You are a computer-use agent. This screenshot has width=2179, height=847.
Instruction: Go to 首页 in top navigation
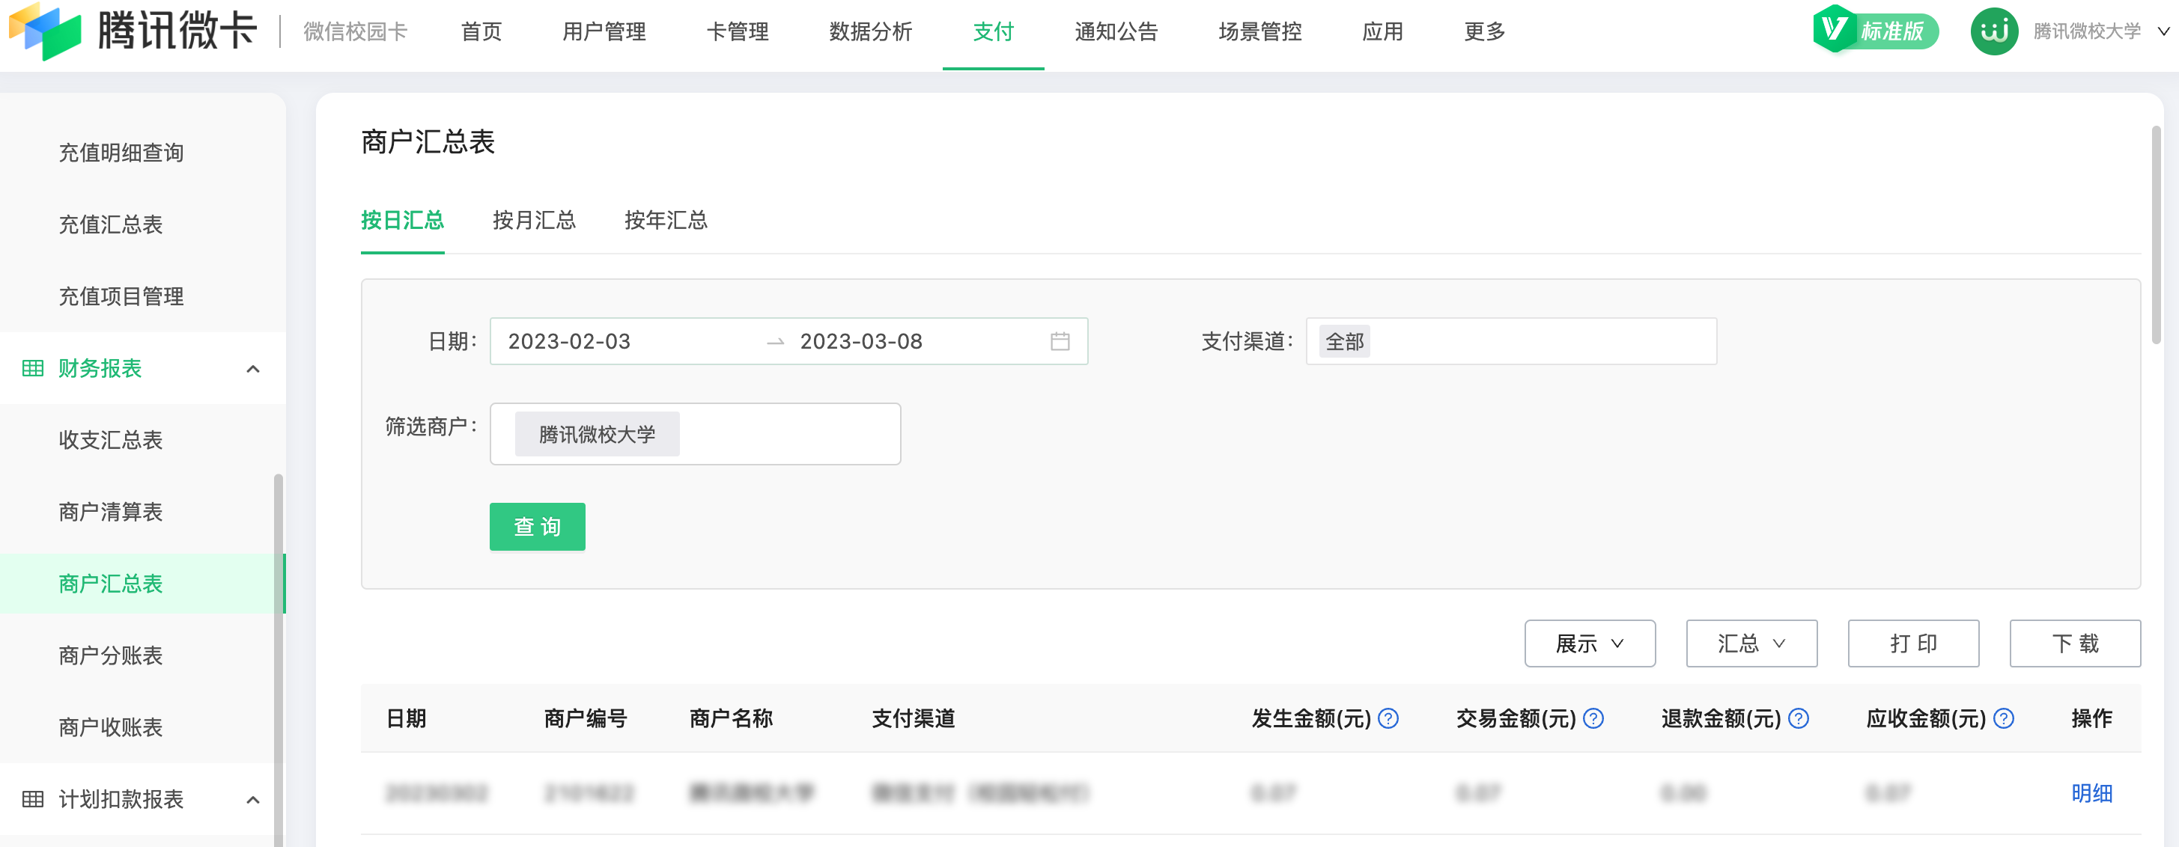(481, 32)
